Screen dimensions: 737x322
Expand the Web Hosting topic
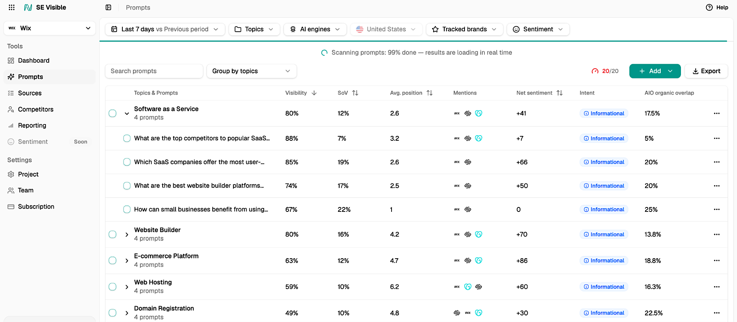click(127, 287)
